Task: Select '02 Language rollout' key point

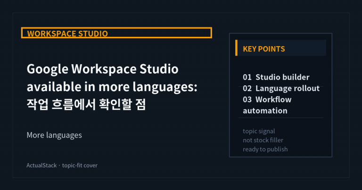Action: coord(281,89)
